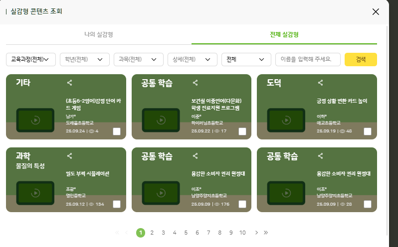The height and width of the screenshot is (247, 398).
Task: Select checkbox on 보건실 이중언어 card
Action: [242, 131]
